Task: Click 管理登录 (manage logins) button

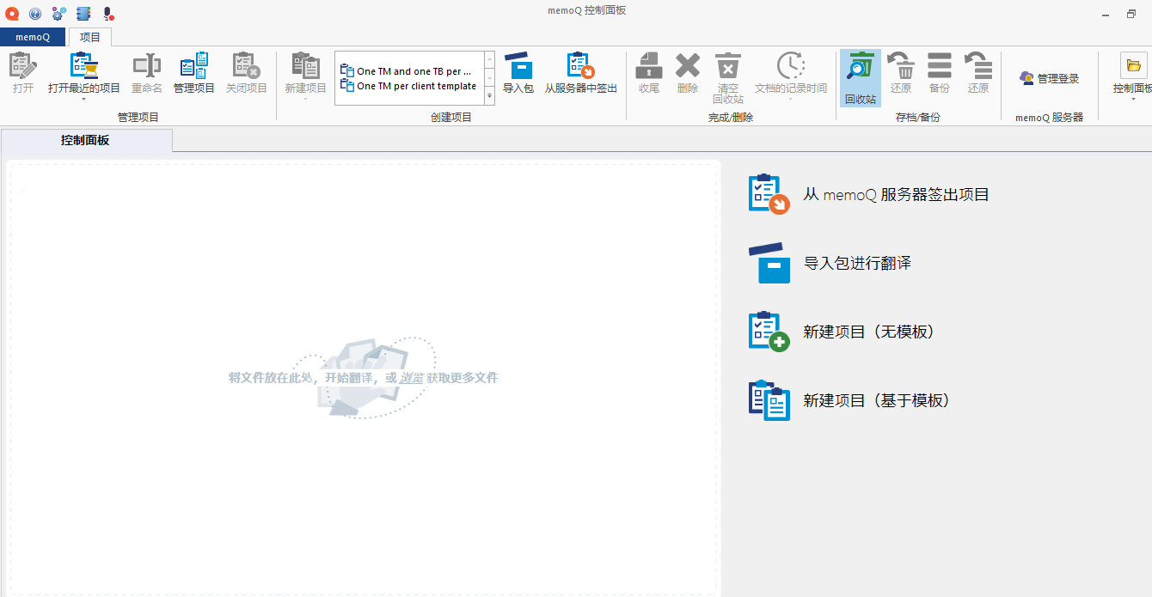Action: 1049,78
